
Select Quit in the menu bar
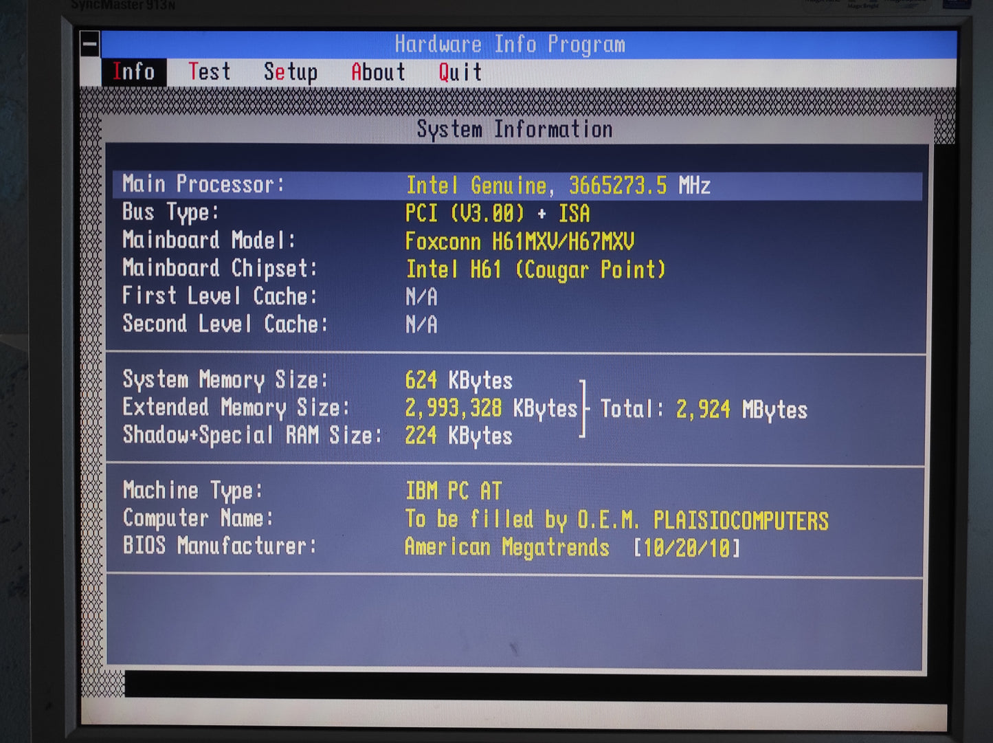click(x=460, y=72)
